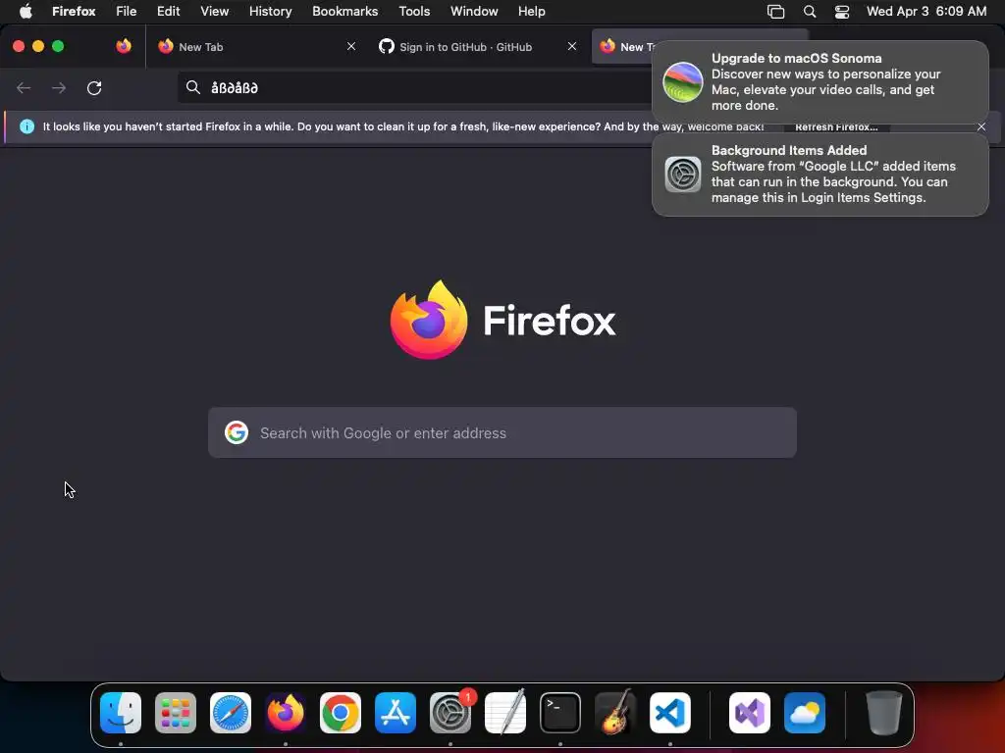The width and height of the screenshot is (1005, 753).
Task: Open Finder from the dock
Action: pyautogui.click(x=121, y=713)
